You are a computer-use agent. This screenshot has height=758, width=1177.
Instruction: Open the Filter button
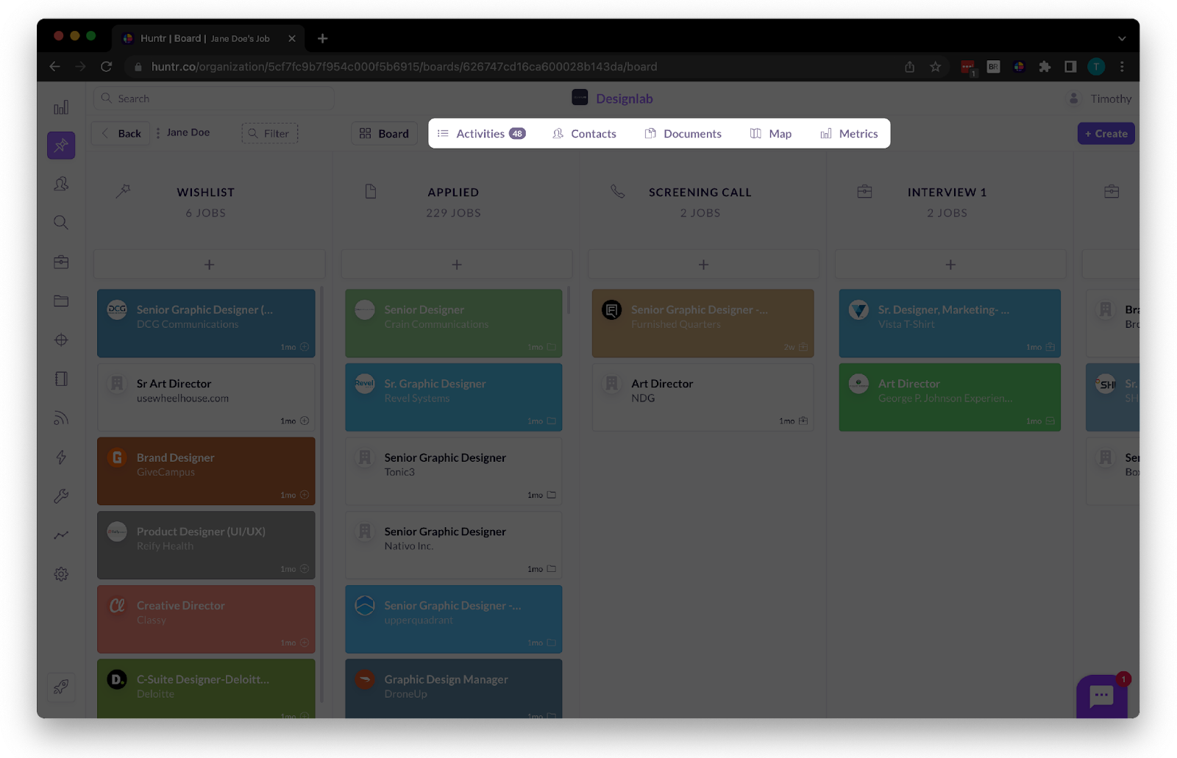point(269,133)
